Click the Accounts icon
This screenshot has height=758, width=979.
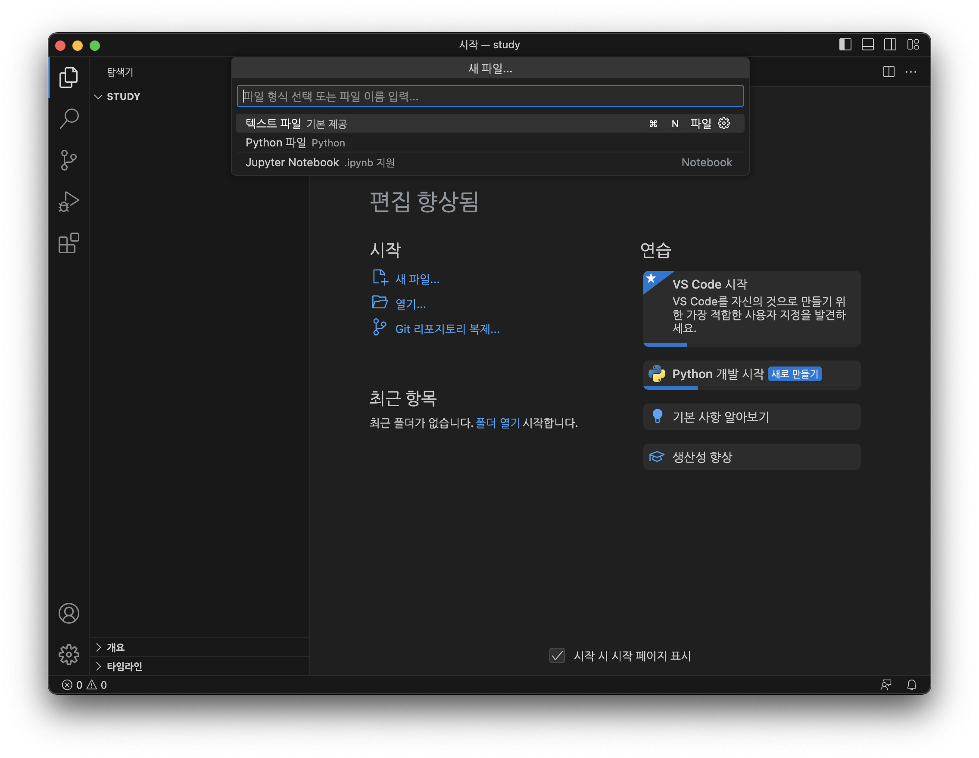tap(69, 613)
